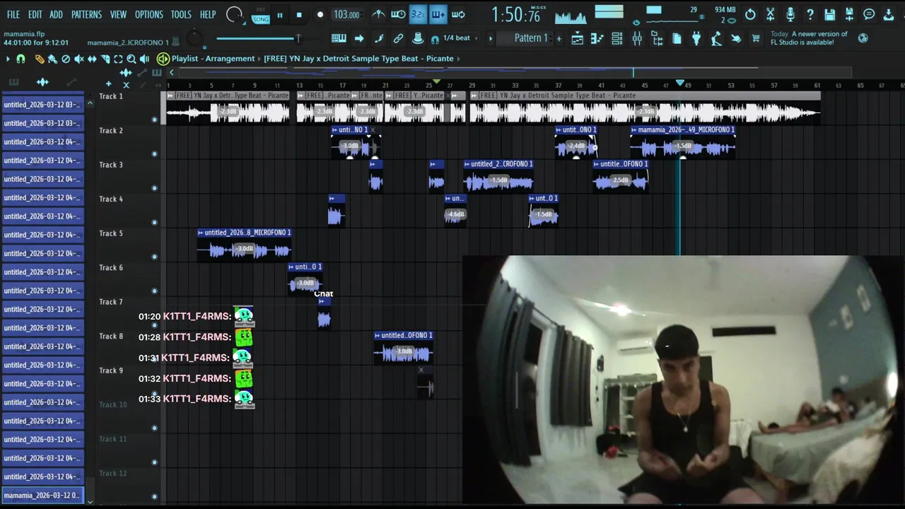Select the Playback speaker tool

144,59
